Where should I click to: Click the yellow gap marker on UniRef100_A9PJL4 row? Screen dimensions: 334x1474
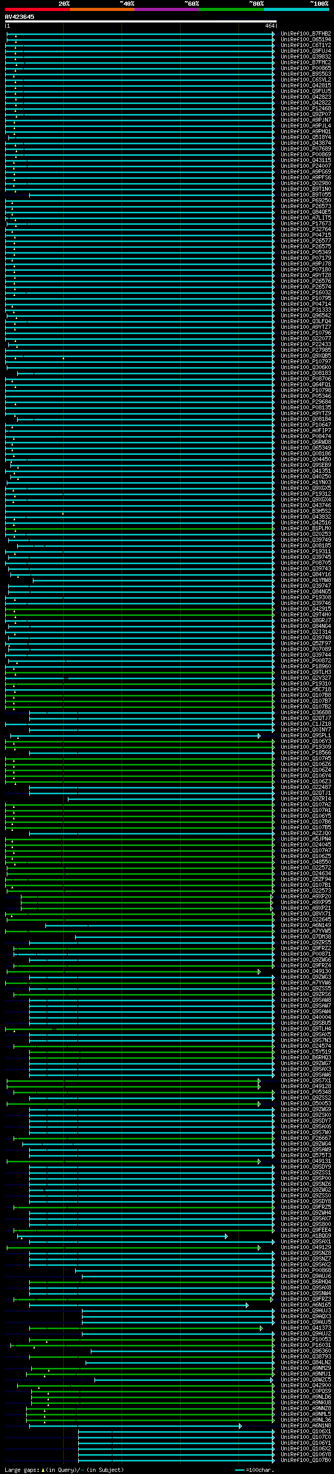14,122
